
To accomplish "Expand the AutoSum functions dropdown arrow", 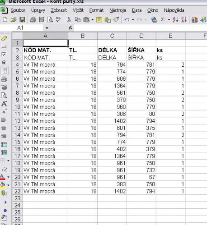I will click(169, 20).
